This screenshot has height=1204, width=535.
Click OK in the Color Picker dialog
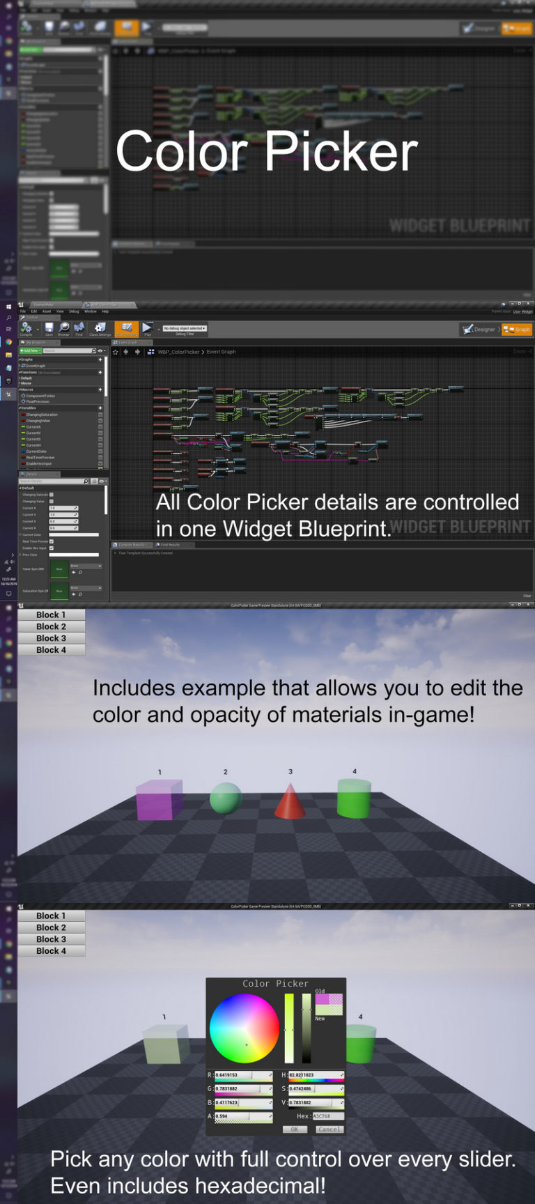pyautogui.click(x=295, y=1129)
